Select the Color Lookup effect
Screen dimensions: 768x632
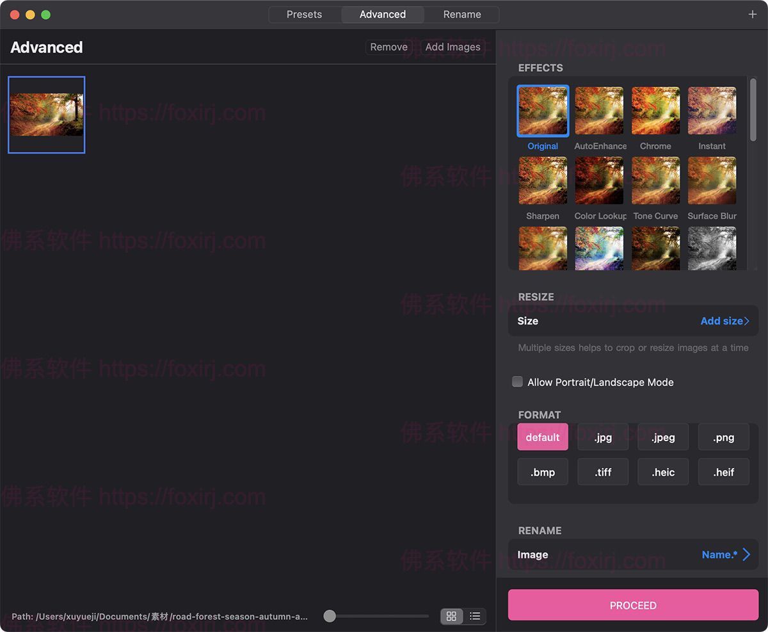(x=599, y=181)
